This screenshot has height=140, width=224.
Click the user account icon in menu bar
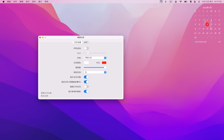coord(176,2)
